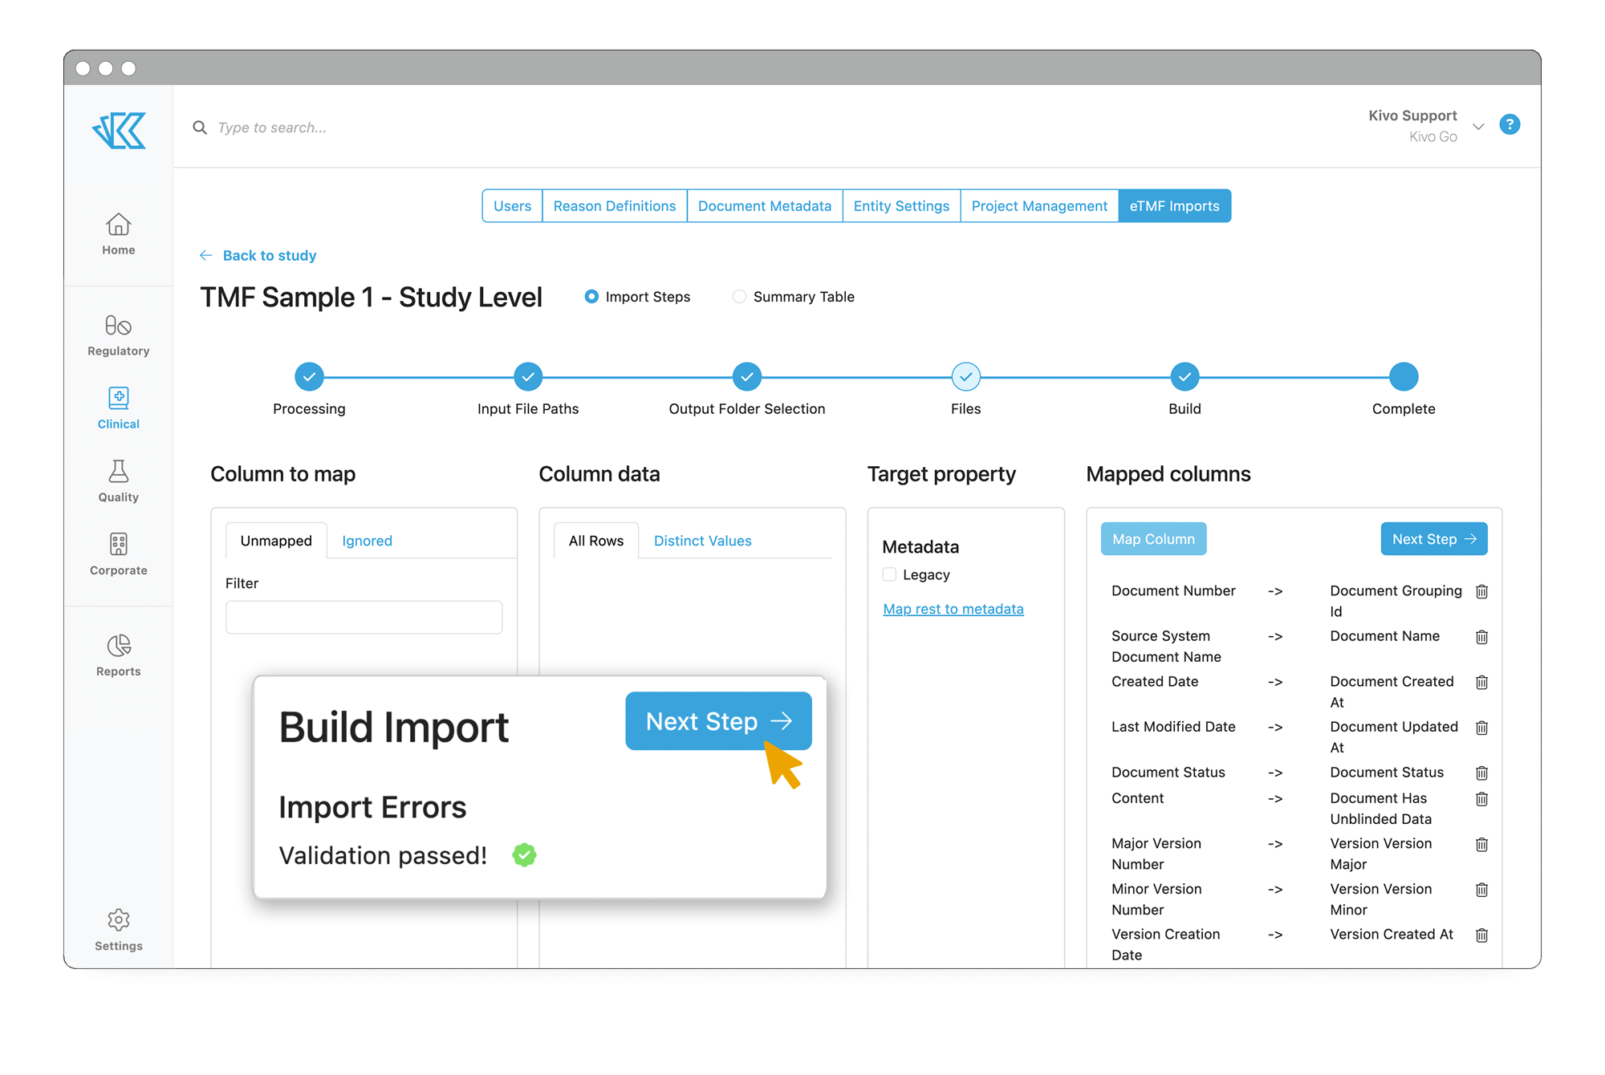Click the Map Column button
This screenshot has width=1605, height=1075.
point(1153,539)
